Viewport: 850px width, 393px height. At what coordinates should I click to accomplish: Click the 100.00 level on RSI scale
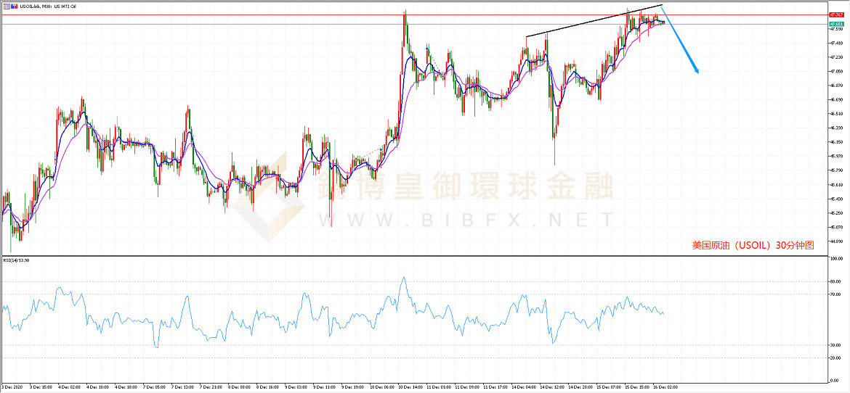pos(835,258)
